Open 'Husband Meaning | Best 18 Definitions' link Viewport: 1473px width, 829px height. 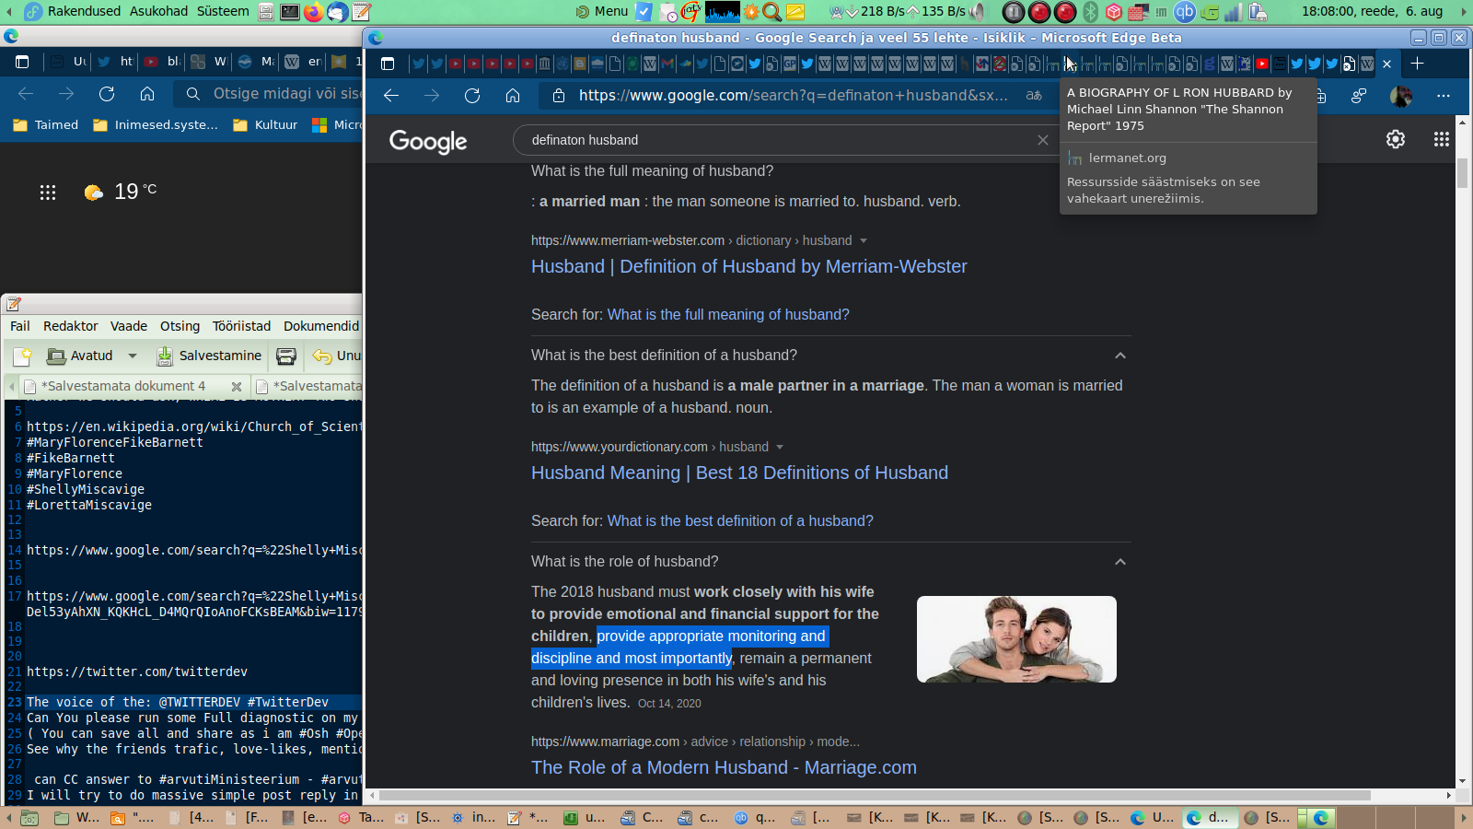pyautogui.click(x=739, y=473)
